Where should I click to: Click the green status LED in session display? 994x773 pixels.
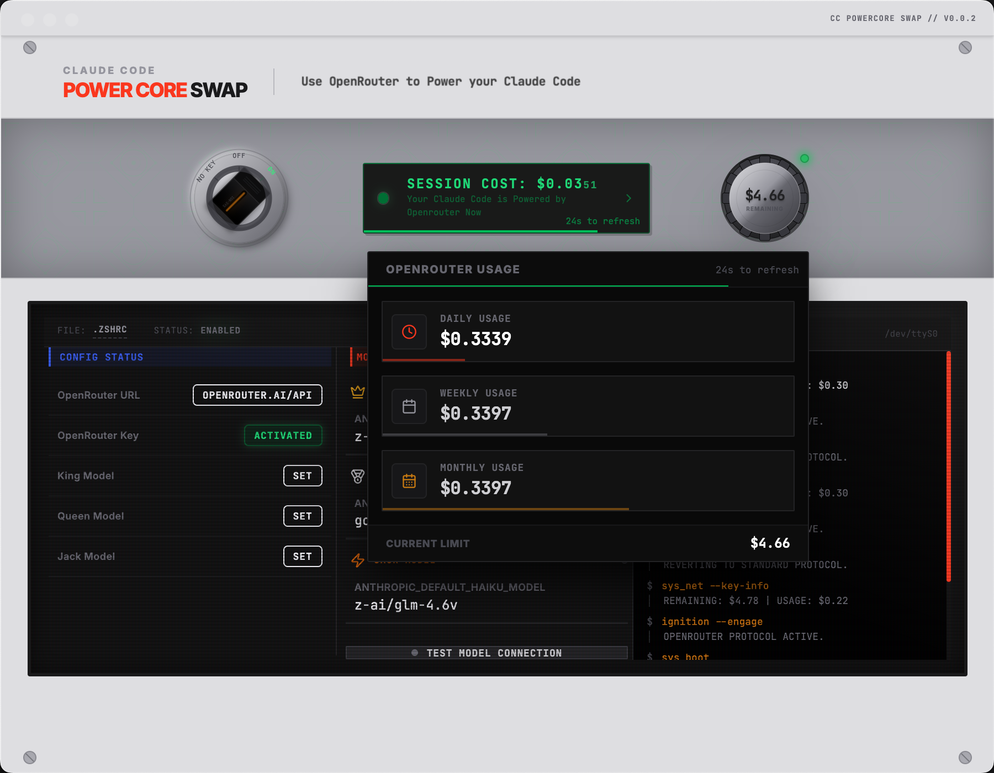[383, 198]
